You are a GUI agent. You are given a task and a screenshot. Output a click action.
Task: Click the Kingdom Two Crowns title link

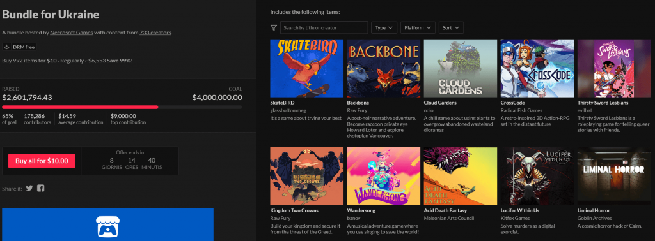point(294,210)
